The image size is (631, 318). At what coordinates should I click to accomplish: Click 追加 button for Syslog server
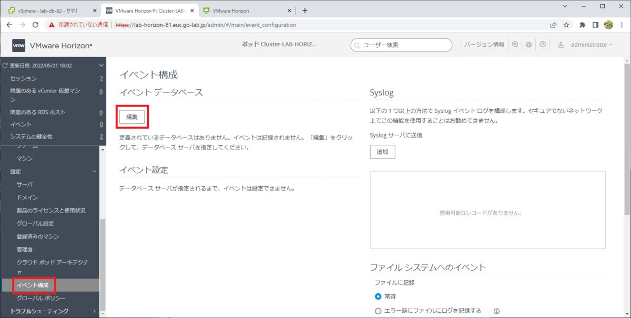382,152
